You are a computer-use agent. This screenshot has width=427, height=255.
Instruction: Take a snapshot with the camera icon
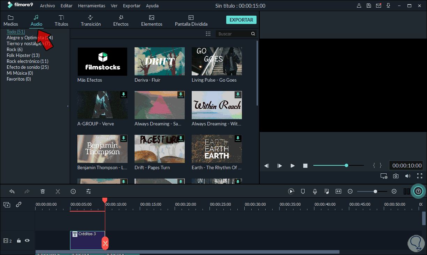[x=396, y=176]
